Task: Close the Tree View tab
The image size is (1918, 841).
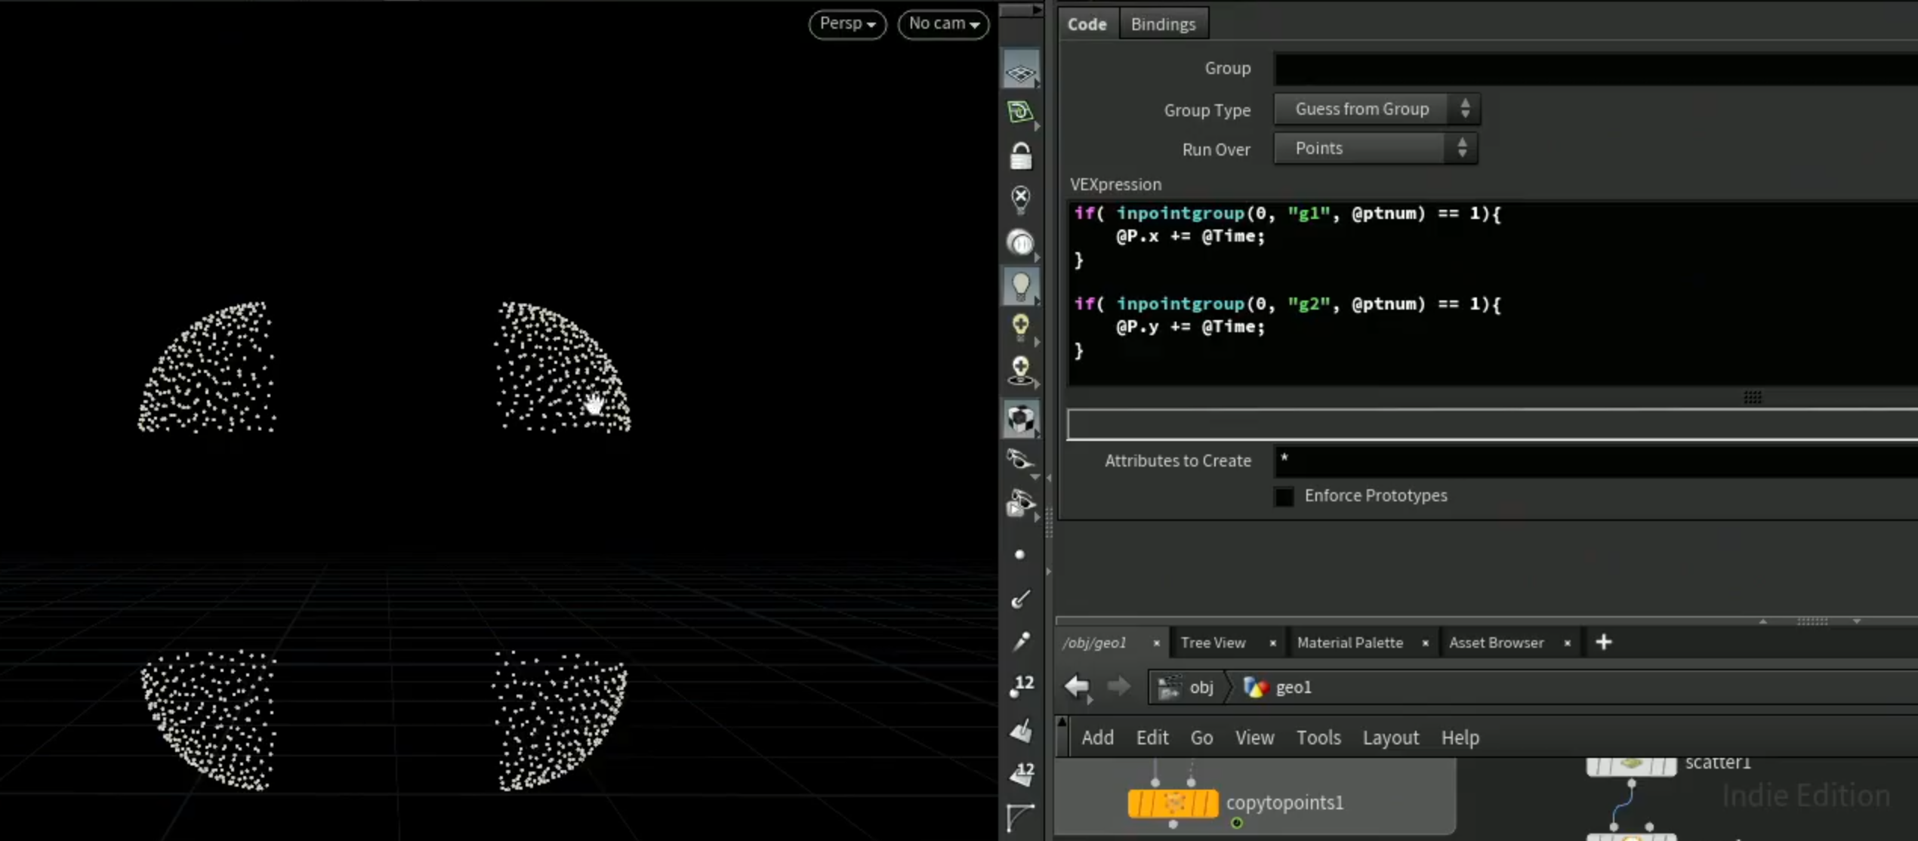Action: pos(1272,643)
